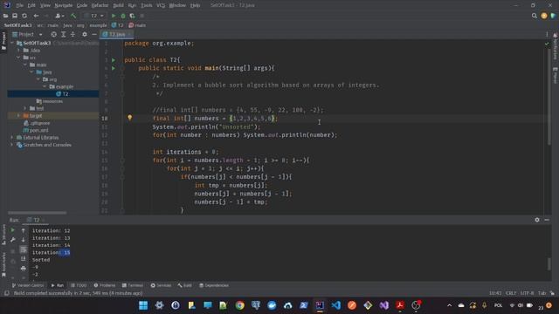This screenshot has height=314, width=559.
Task: Open the user/profile dropdown in toolbar
Action: pyautogui.click(x=59, y=16)
